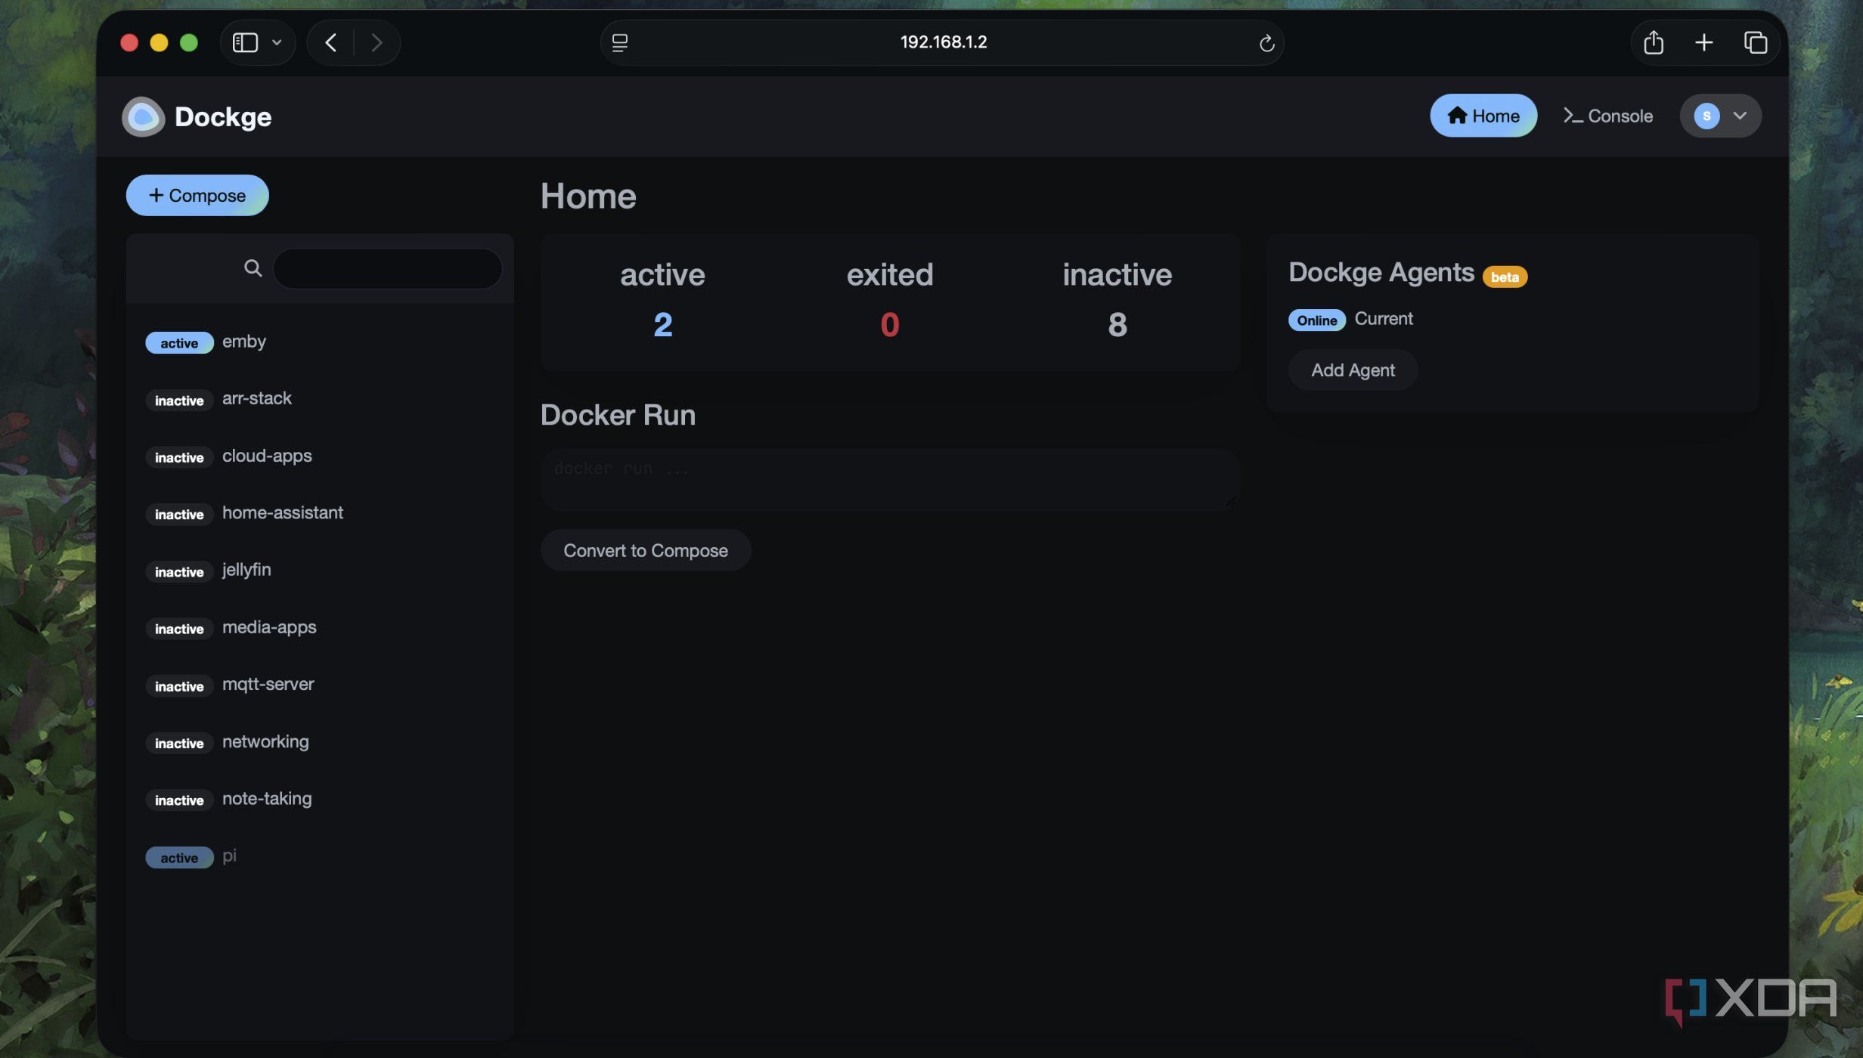Select the networking stack

(x=321, y=741)
